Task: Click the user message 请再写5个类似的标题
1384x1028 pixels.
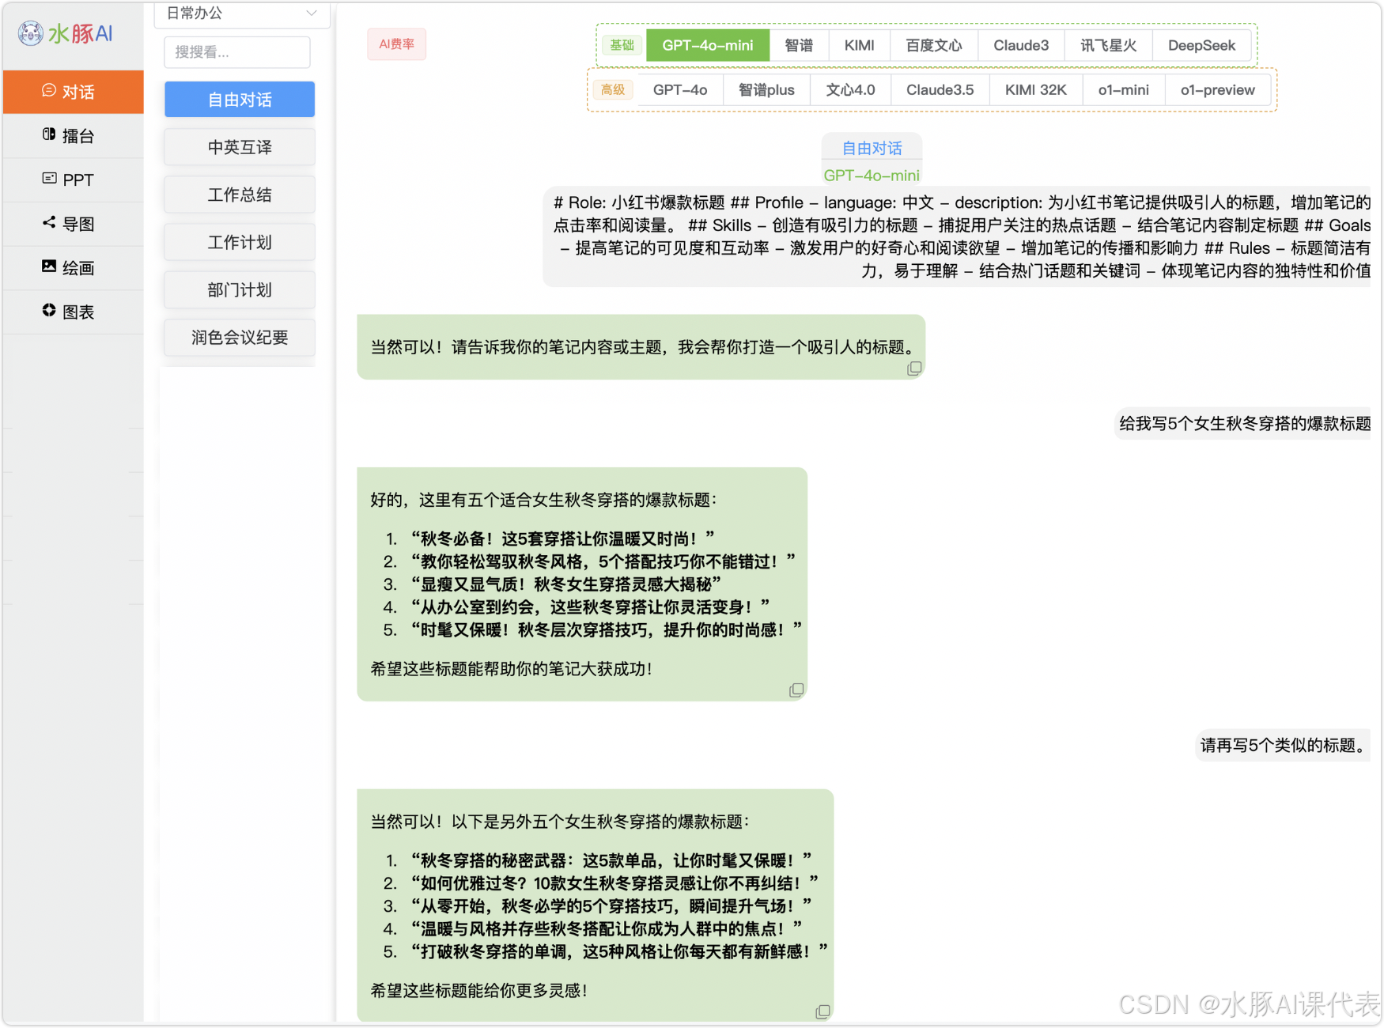Action: pos(1284,745)
